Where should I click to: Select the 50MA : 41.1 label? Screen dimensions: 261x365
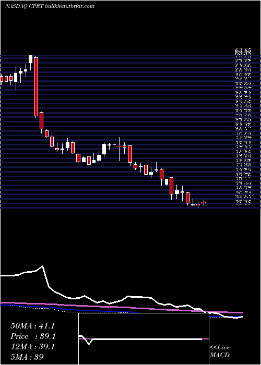click(32, 326)
